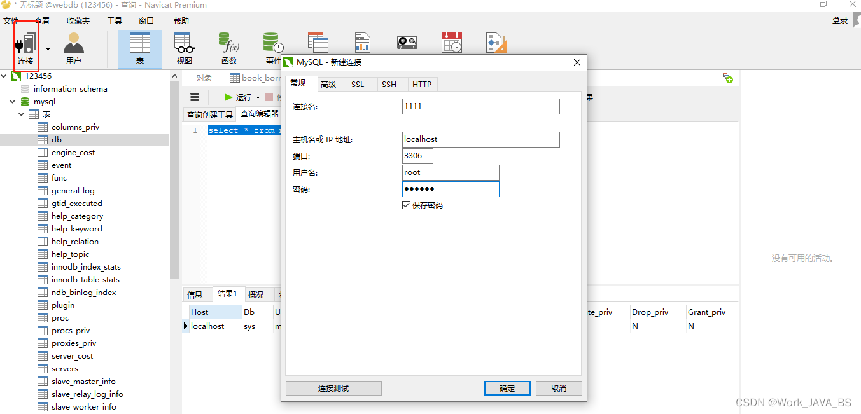Switch to the 对象 tab

[x=204, y=78]
